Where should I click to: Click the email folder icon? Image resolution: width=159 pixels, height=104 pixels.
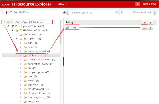(x=25, y=81)
